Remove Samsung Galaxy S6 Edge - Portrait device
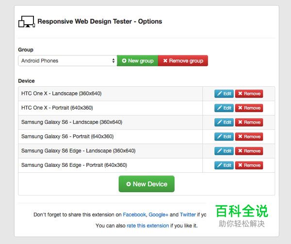This screenshot has height=244, width=291. [249, 165]
